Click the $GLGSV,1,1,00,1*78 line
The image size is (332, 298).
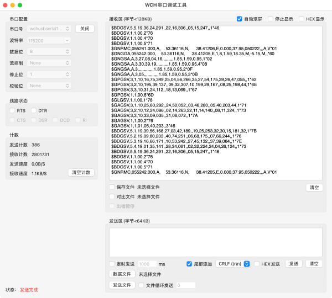click(x=132, y=100)
